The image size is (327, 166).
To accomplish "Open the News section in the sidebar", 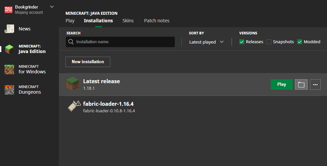I will [x=18, y=29].
